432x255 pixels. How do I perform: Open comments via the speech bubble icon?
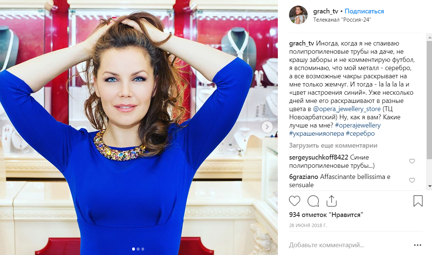(x=313, y=201)
